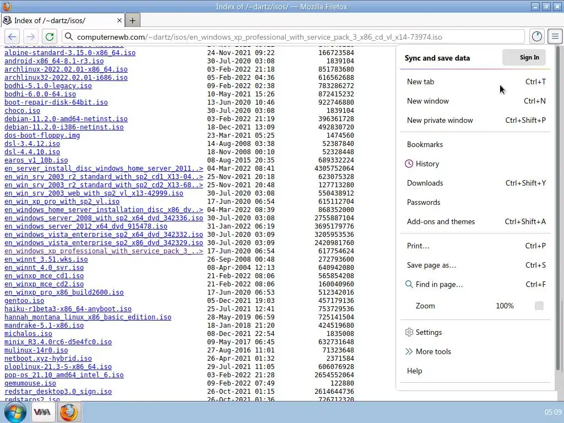Close the Index of /~dartz/isos/ tab
This screenshot has width=564, height=423.
[x=120, y=20]
